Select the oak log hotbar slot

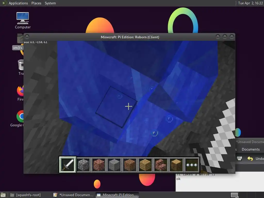click(176, 165)
